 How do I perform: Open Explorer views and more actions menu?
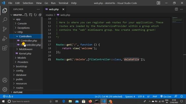[38, 9]
